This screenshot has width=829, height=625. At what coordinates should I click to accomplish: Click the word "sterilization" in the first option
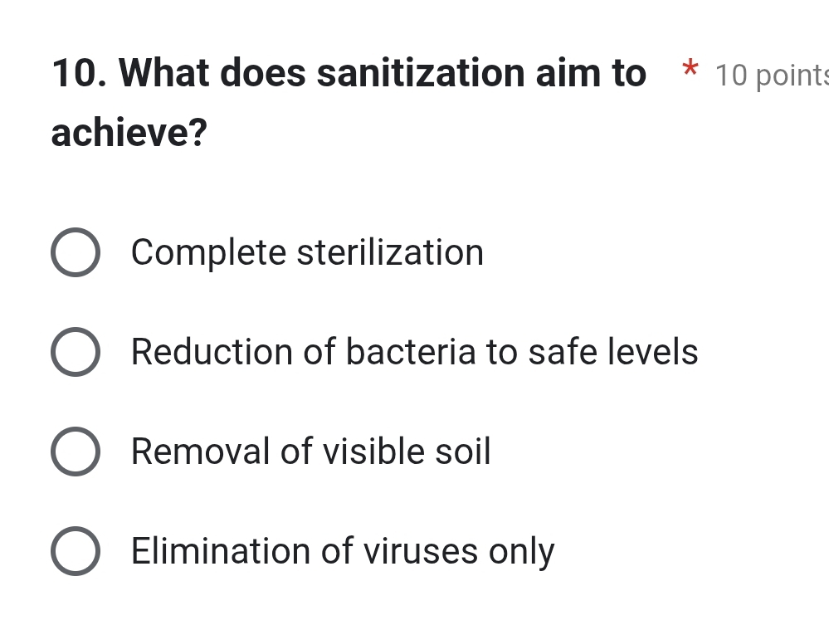tap(390, 252)
